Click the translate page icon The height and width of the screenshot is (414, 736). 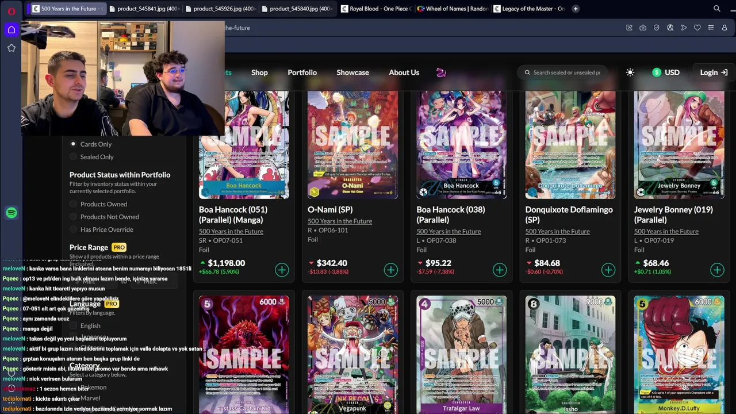(x=670, y=28)
